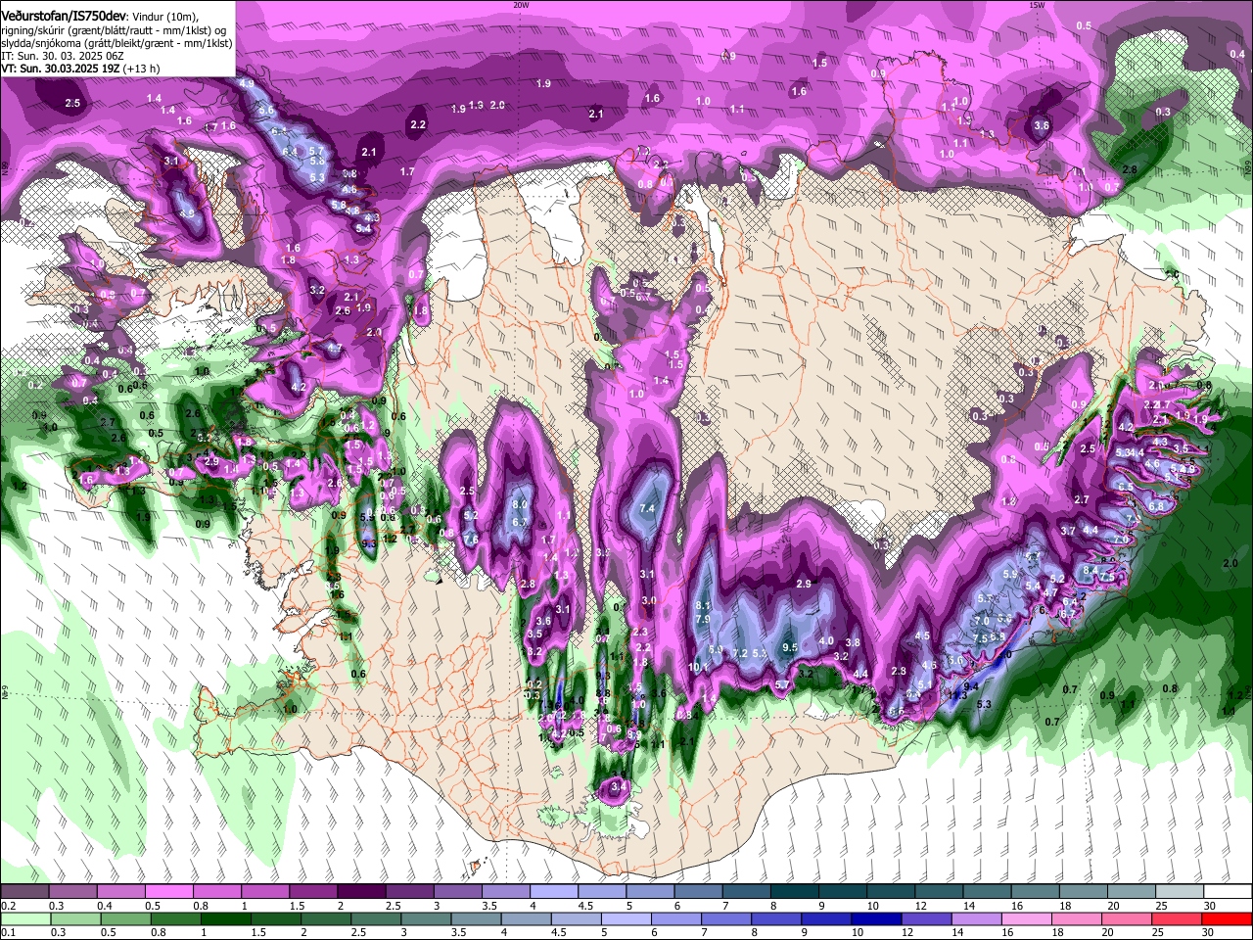
Task: Click the 4.0 value on the map
Action: tap(826, 641)
